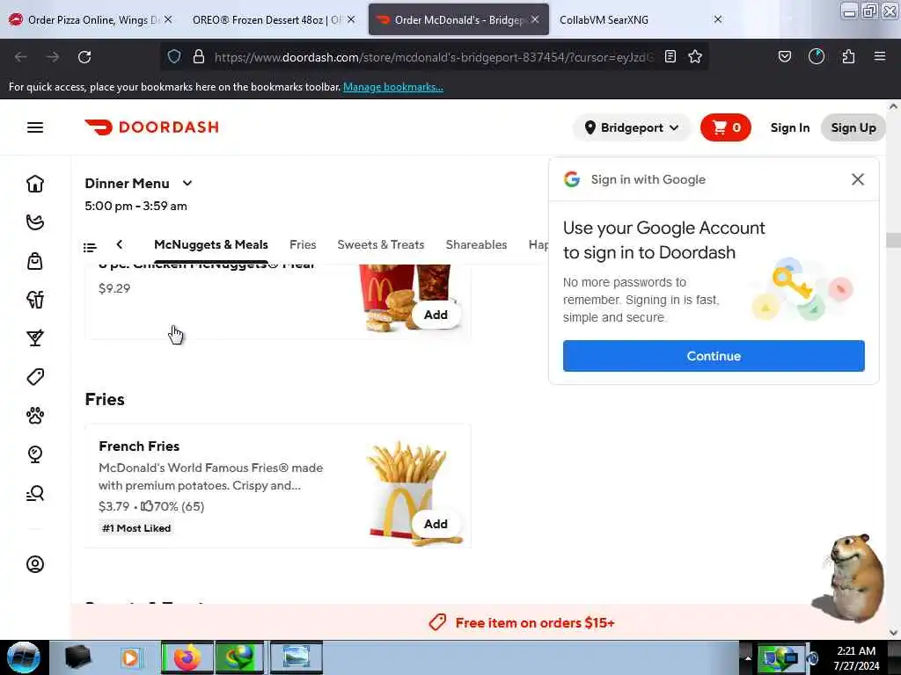Save page to Pocket
Image resolution: width=901 pixels, height=675 pixels.
[784, 56]
